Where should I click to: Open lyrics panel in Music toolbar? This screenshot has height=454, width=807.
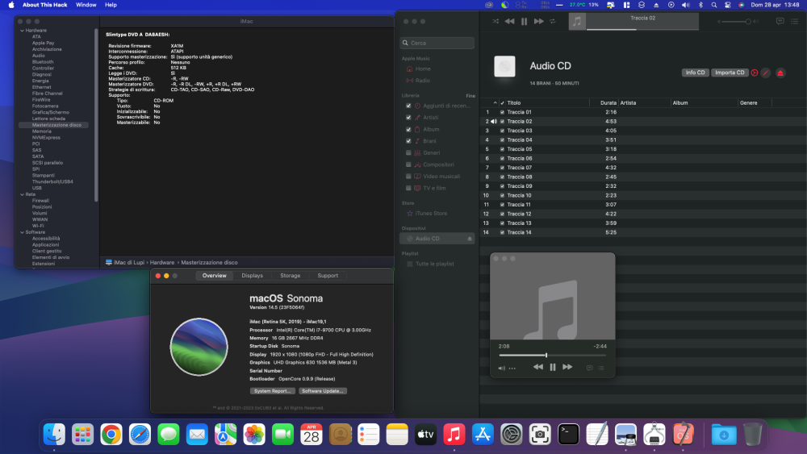(780, 22)
